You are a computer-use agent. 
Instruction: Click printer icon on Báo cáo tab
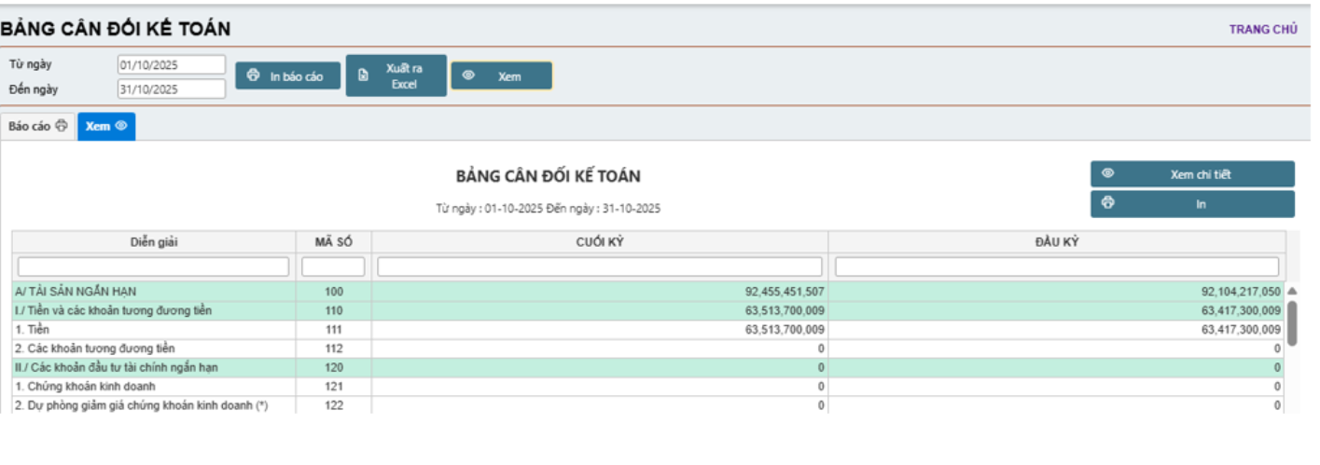pyautogui.click(x=62, y=127)
